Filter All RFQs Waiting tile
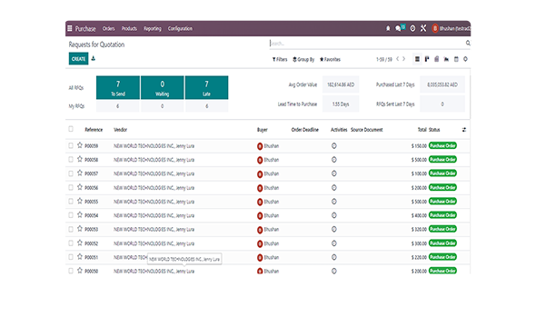This screenshot has height=327, width=536. [163, 88]
